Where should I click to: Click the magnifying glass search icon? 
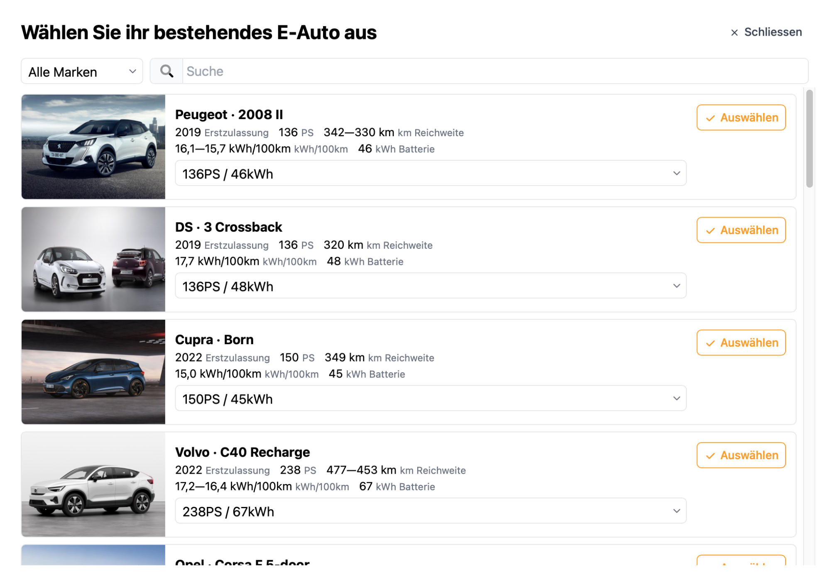tap(166, 71)
